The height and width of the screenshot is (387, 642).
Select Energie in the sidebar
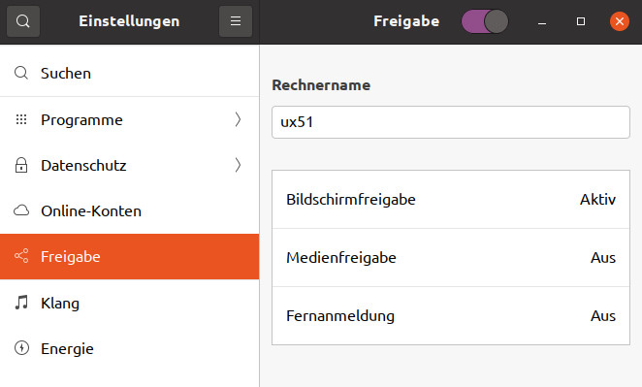129,348
